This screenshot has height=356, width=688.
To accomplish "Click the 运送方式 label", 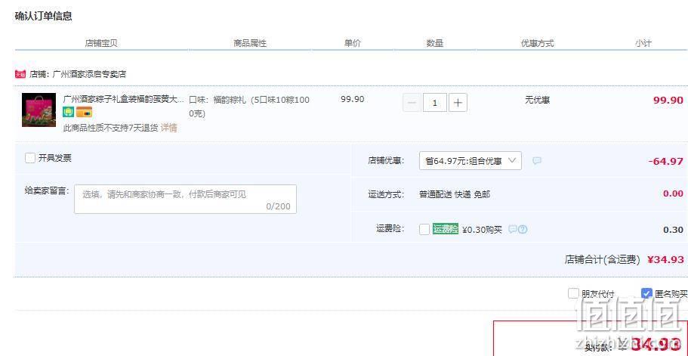I will (386, 194).
